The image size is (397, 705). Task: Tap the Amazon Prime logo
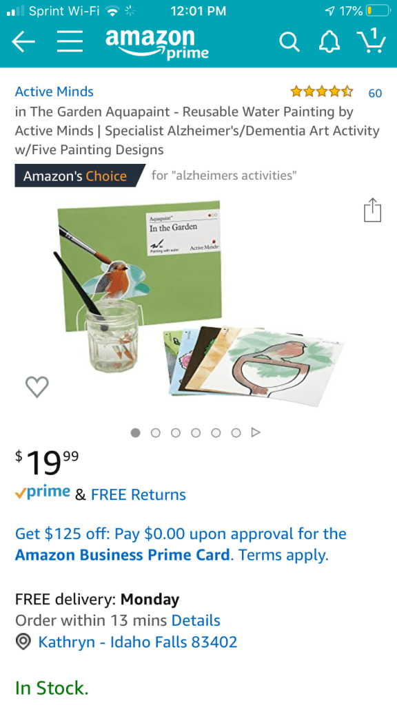157,43
